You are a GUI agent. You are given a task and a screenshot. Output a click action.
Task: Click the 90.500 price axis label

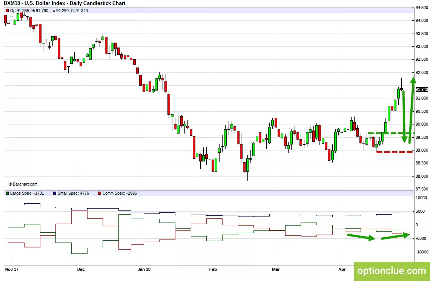[x=421, y=111]
